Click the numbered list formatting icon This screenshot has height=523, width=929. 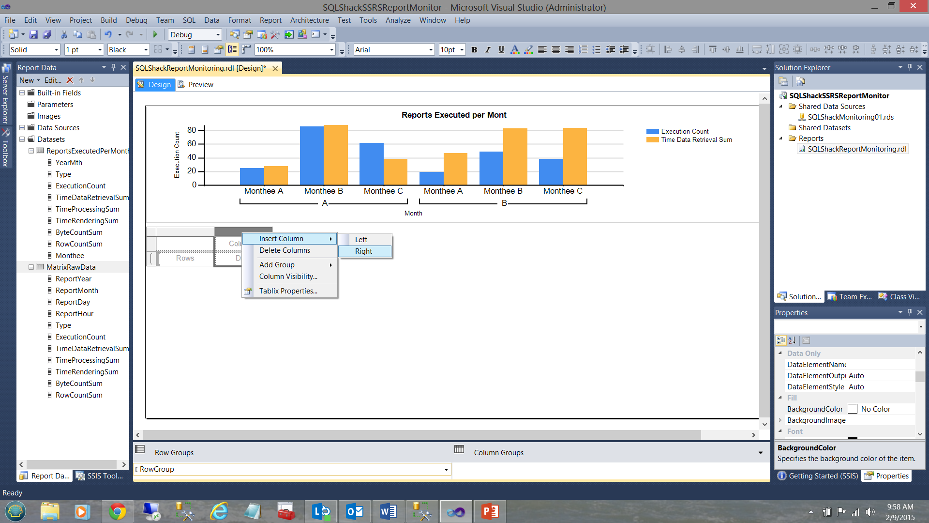click(x=583, y=49)
